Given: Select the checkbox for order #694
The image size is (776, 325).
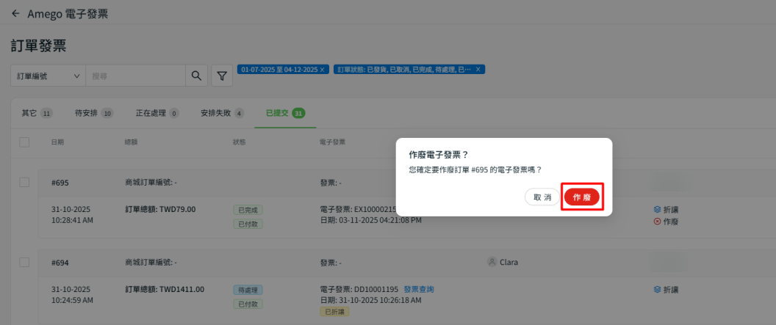Looking at the screenshot, I should point(24,262).
